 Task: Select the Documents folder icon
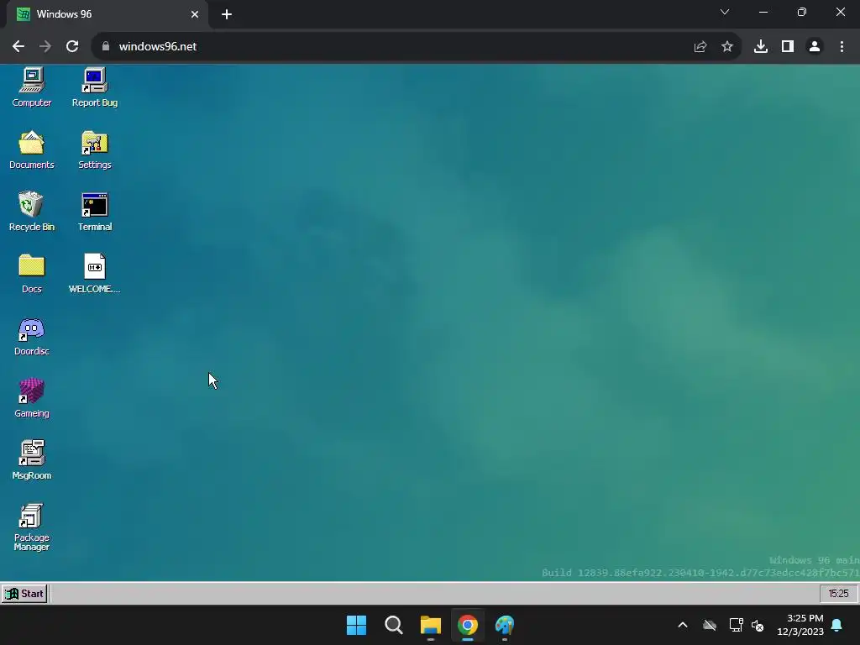(x=32, y=149)
